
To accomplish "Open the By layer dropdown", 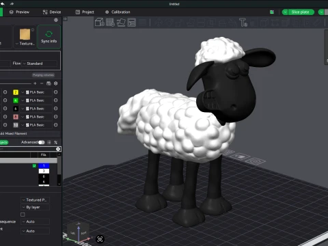I will coord(35,207).
